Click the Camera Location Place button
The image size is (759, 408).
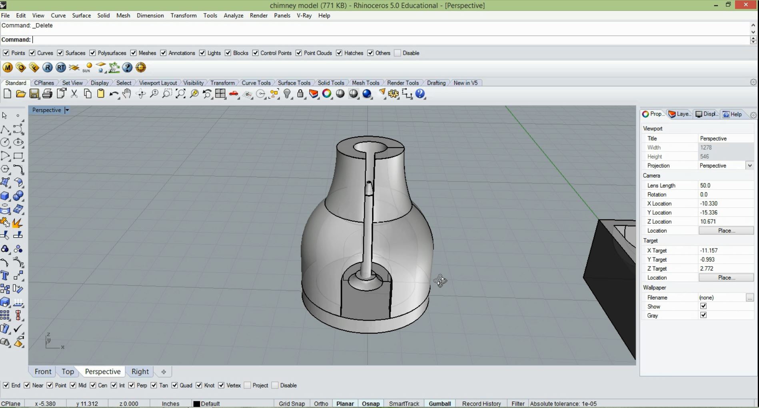pyautogui.click(x=726, y=231)
